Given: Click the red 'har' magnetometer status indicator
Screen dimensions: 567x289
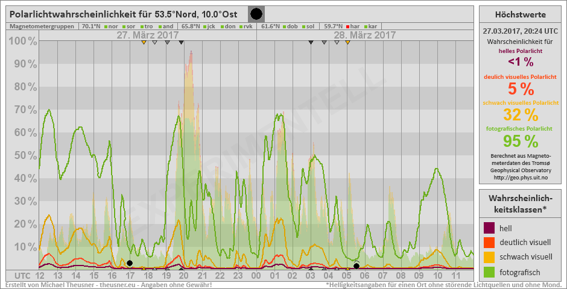Looking at the screenshot, I should pos(348,26).
